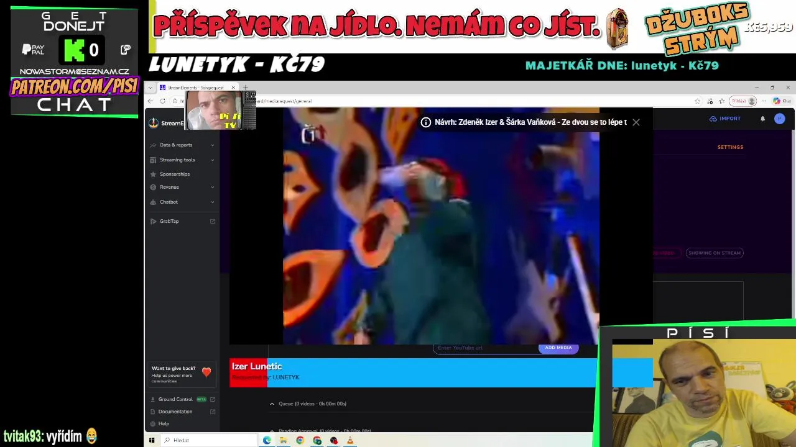Screen dimensions: 796x447
Task: Expand Data & reports menu
Action: tap(213, 145)
